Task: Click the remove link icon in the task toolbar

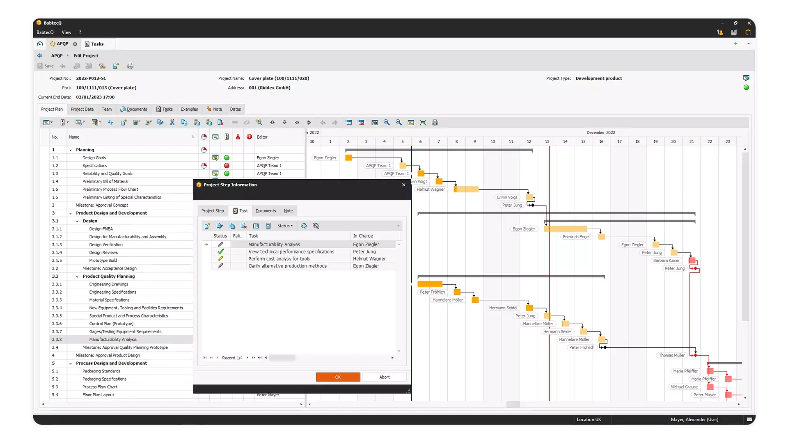Action: 316,226
